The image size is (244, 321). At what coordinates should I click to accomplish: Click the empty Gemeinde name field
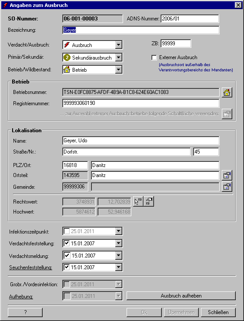(155, 187)
